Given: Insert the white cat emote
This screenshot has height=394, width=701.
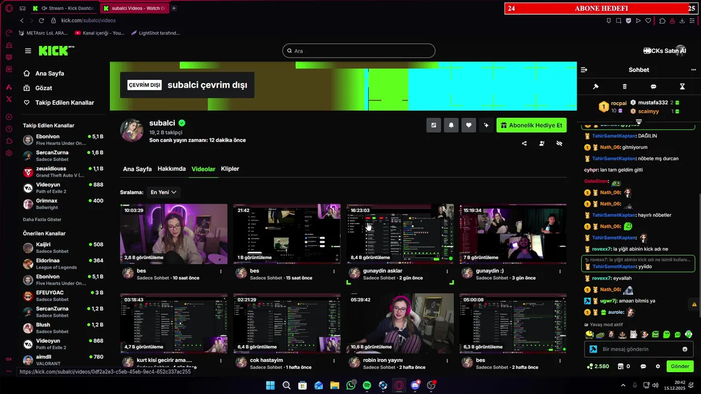Looking at the screenshot, I should pos(634,334).
